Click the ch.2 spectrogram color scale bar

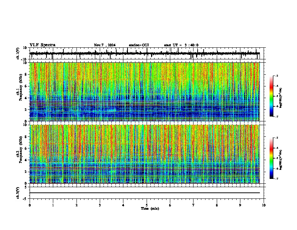click(271, 158)
